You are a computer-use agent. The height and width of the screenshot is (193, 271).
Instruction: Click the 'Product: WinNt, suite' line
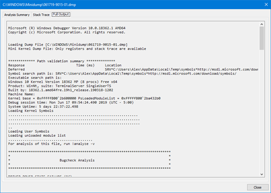tap(60, 86)
